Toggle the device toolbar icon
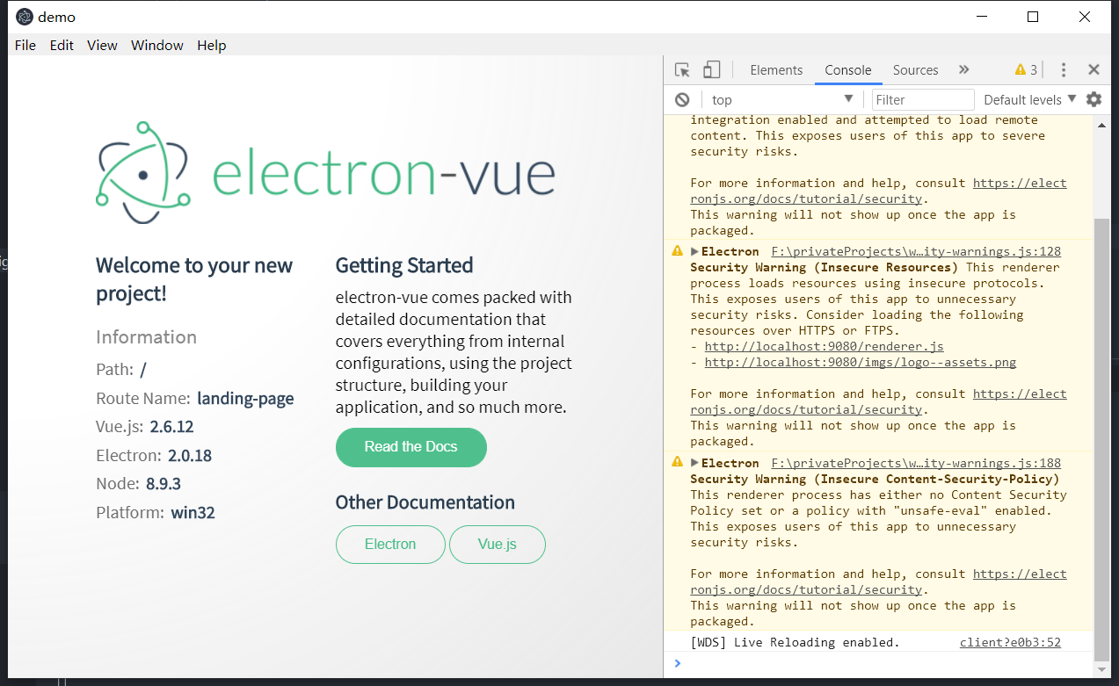The height and width of the screenshot is (686, 1119). (x=712, y=70)
